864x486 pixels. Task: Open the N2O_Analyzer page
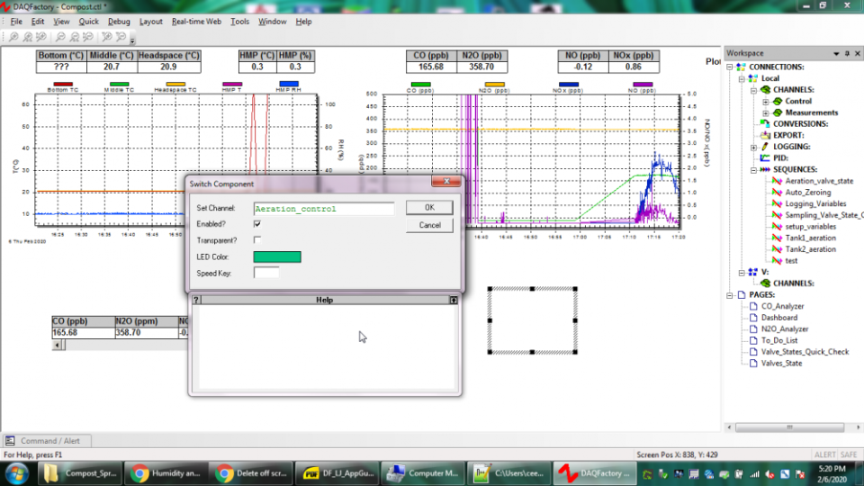pyautogui.click(x=785, y=329)
